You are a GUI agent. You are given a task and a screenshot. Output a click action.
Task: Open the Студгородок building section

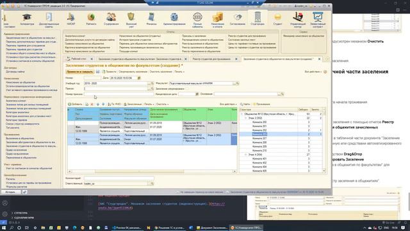coord(258,19)
